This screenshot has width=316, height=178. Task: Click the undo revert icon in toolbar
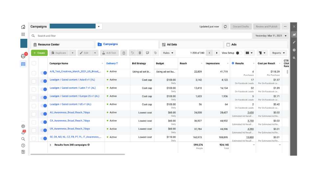132,53
